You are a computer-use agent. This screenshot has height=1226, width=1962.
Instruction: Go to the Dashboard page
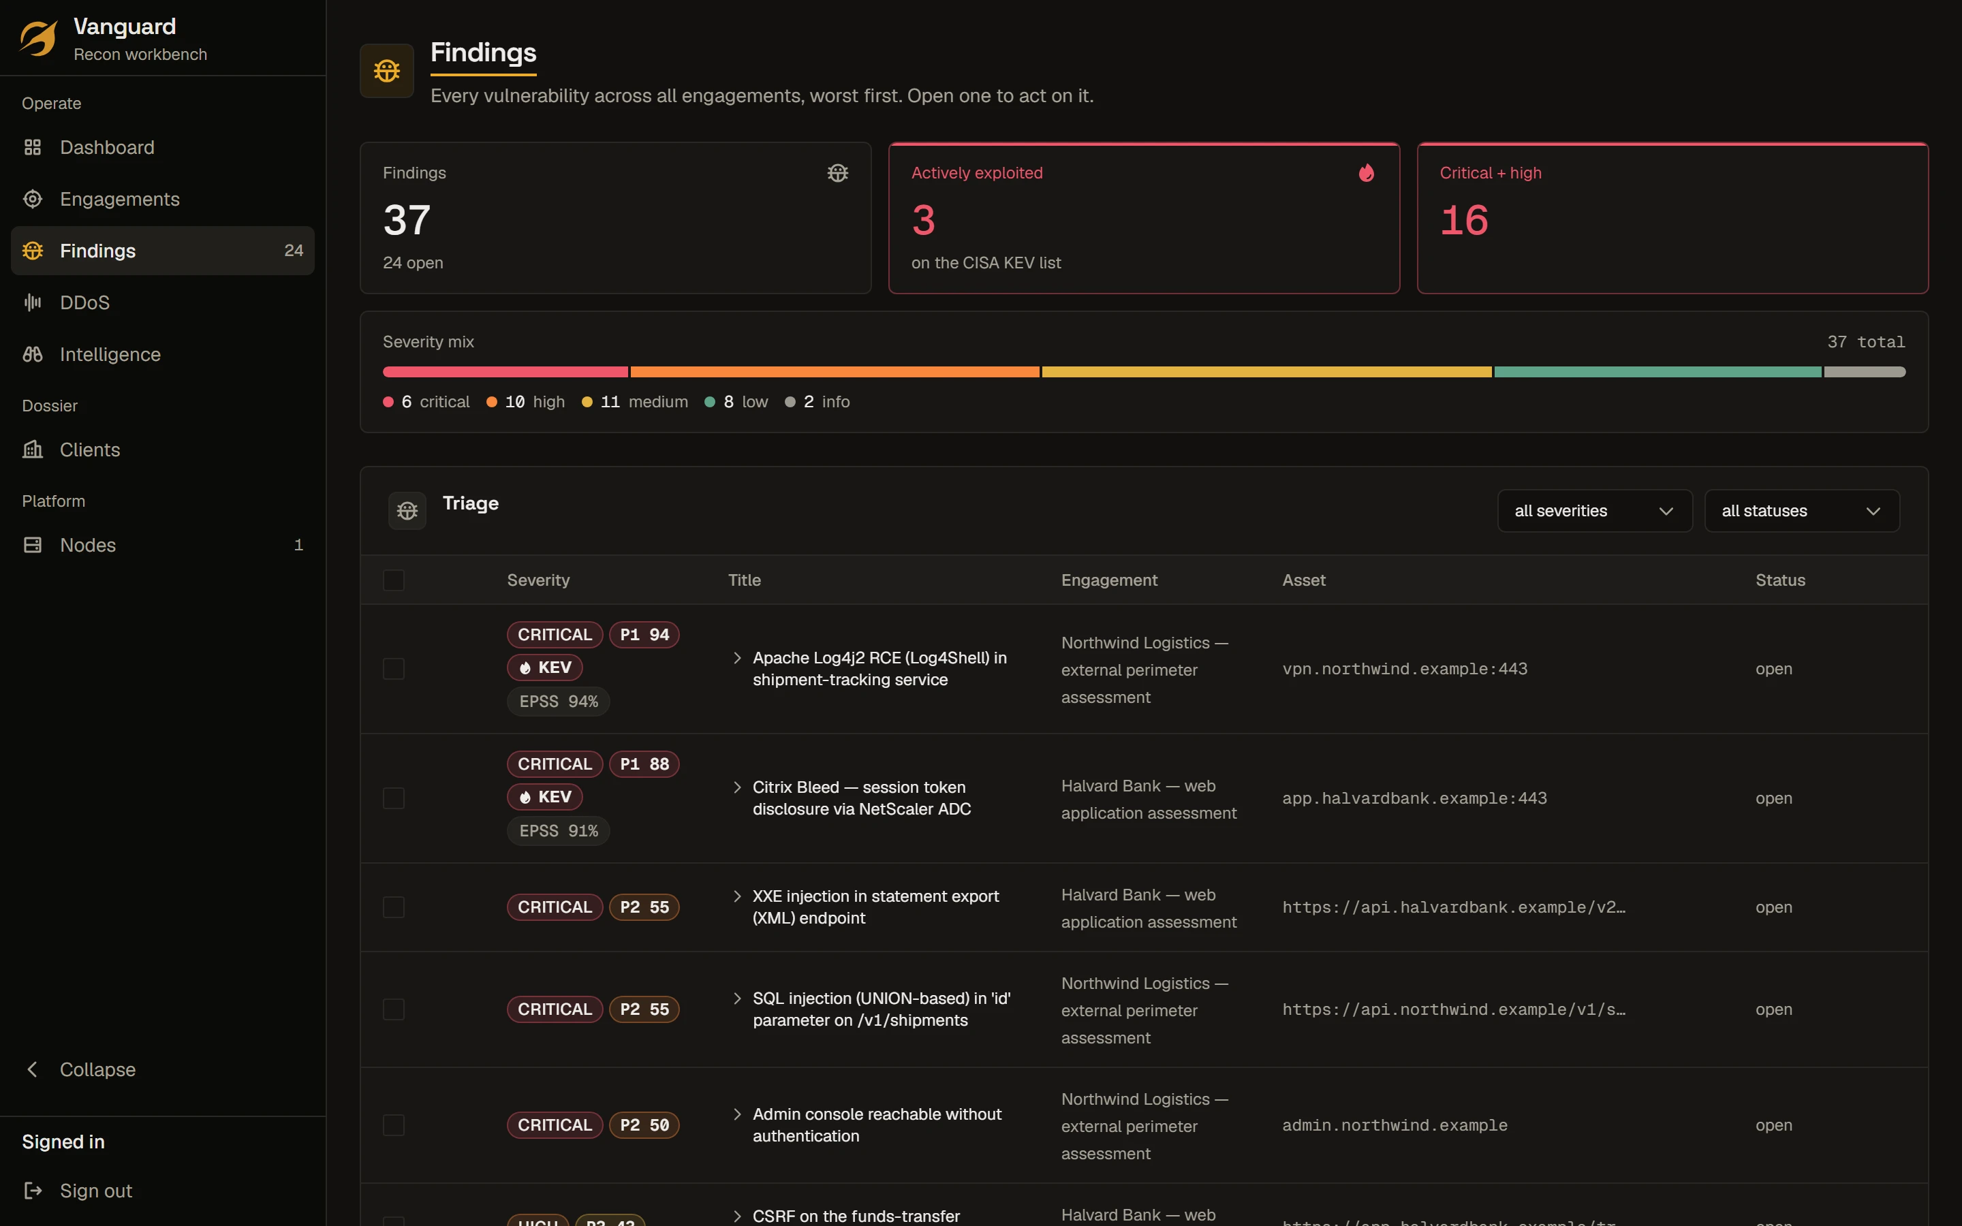pyautogui.click(x=162, y=146)
